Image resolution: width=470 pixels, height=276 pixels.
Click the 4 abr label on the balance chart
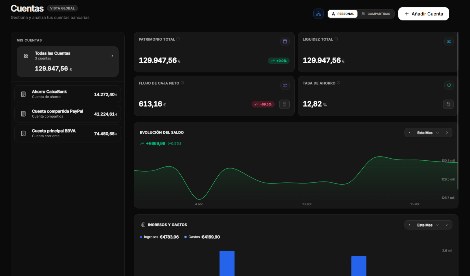(x=199, y=204)
